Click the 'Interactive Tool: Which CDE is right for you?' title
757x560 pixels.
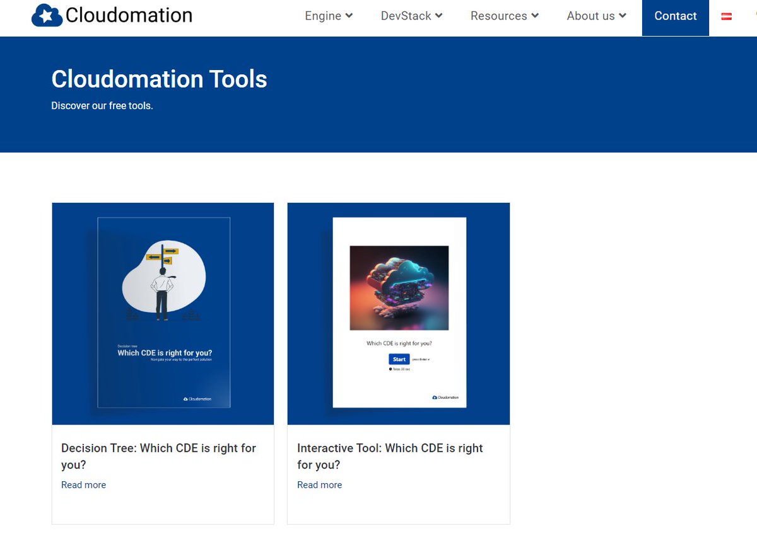(x=390, y=456)
